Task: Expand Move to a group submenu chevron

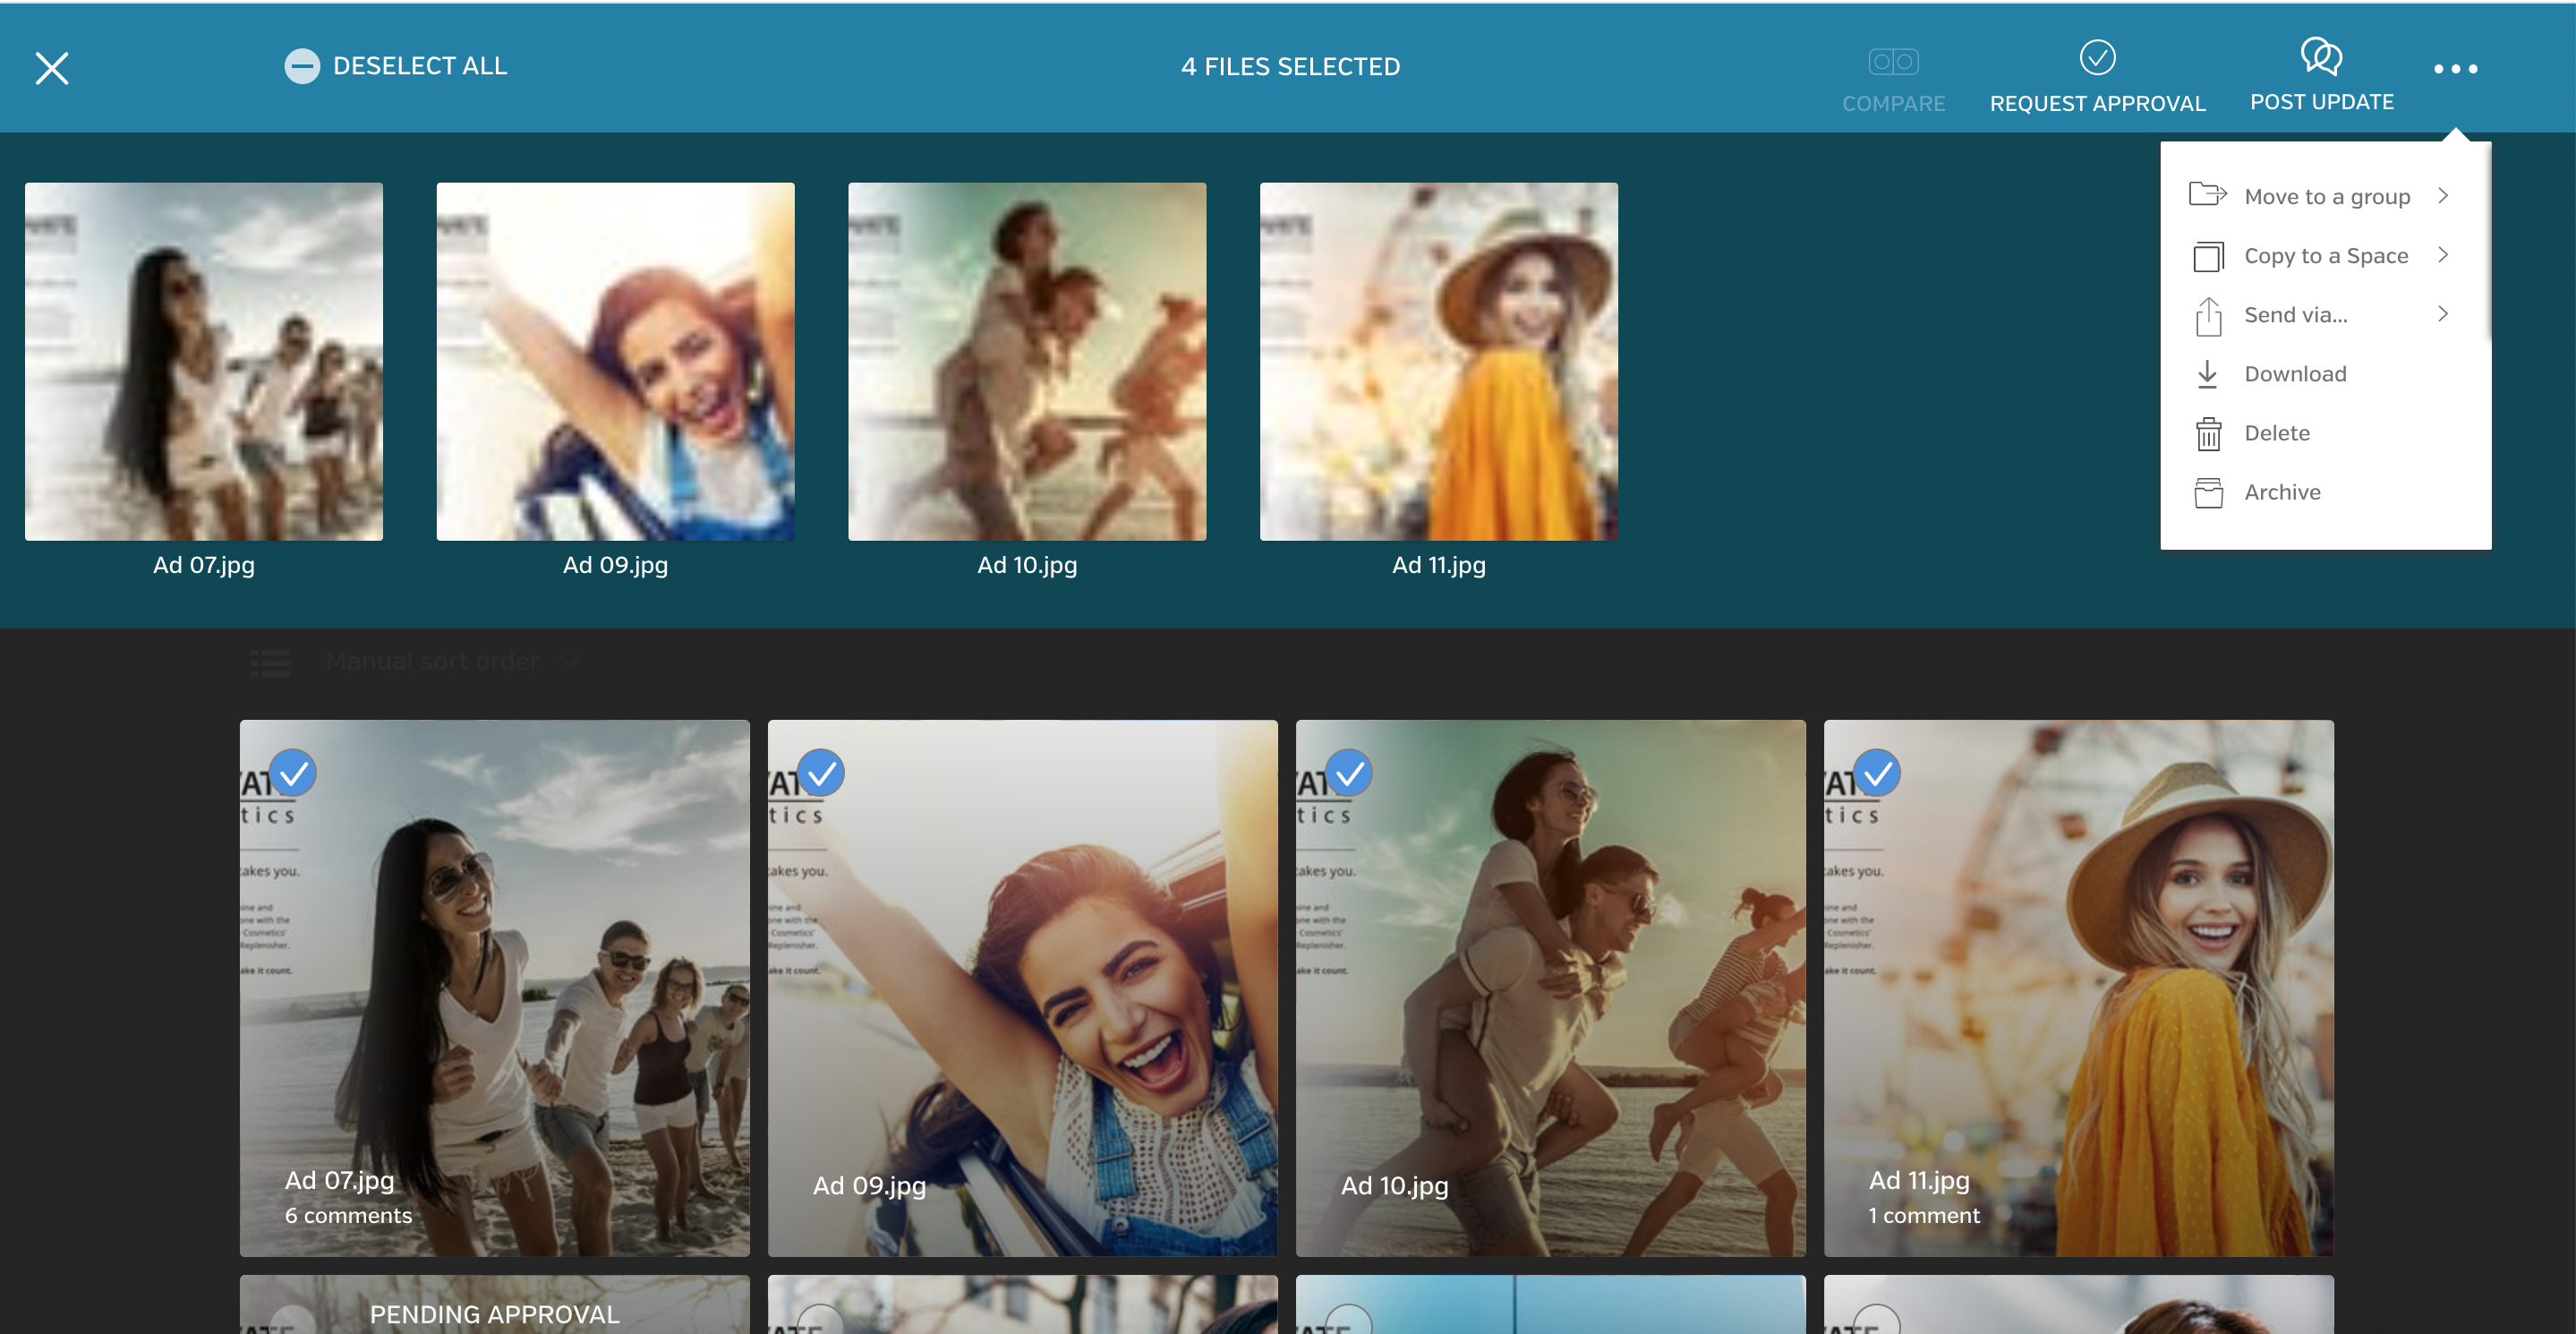Action: [x=2443, y=195]
